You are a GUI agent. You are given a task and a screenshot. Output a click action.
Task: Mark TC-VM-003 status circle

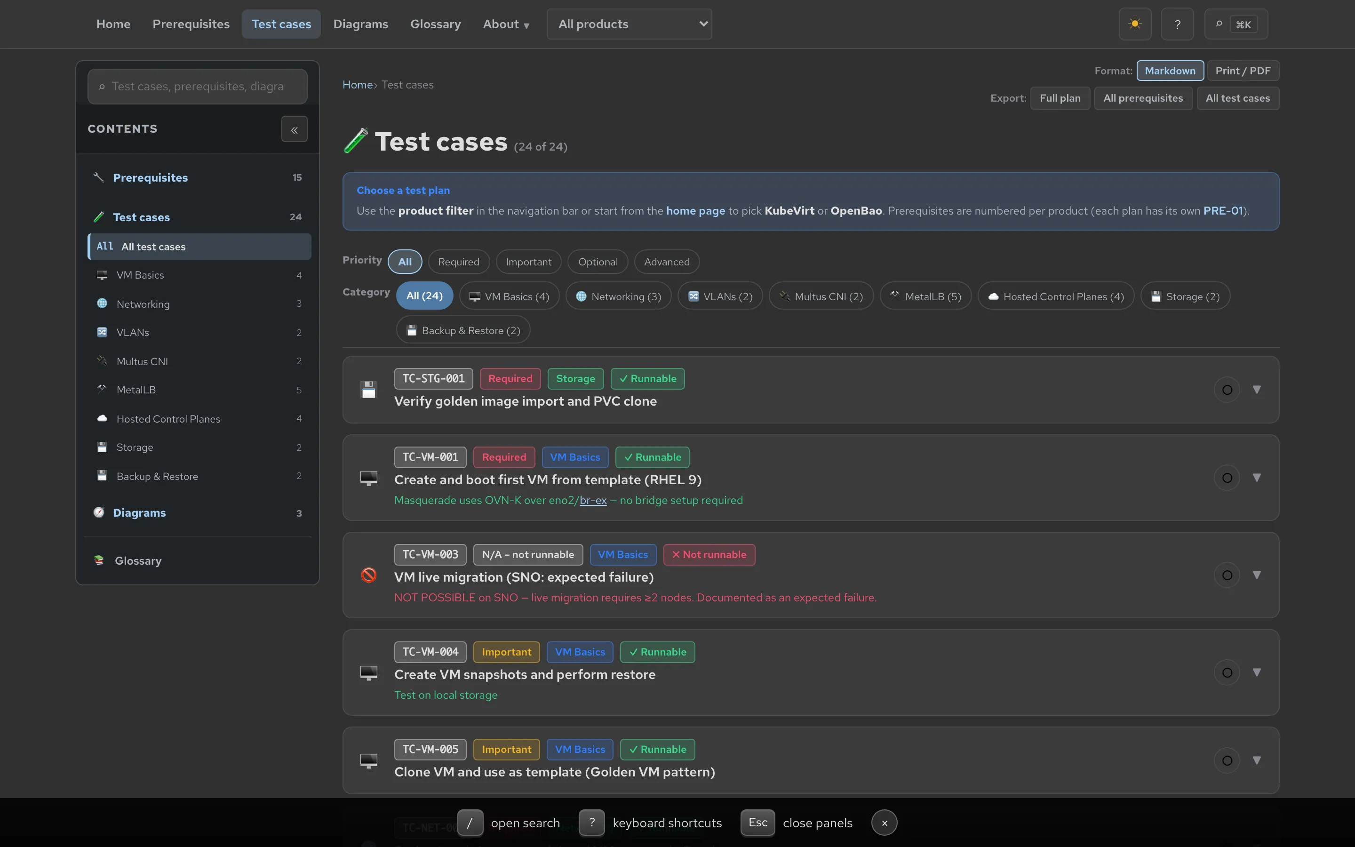pos(1227,575)
